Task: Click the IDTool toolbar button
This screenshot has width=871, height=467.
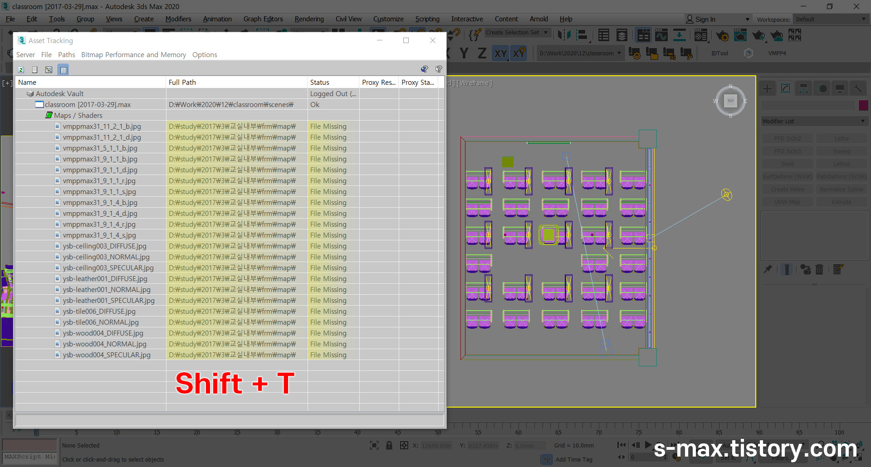Action: pyautogui.click(x=719, y=53)
